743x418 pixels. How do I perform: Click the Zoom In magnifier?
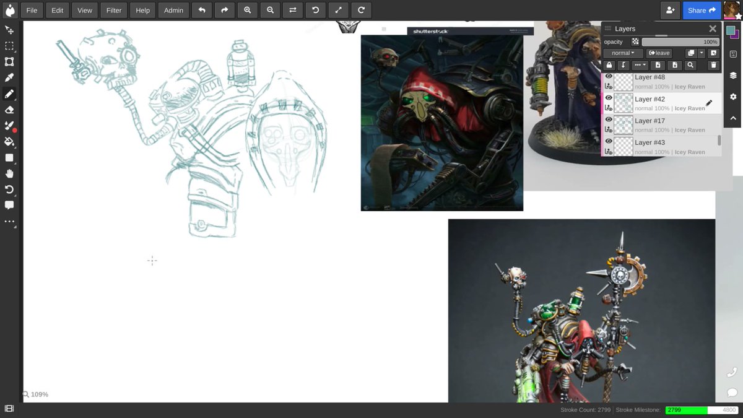tap(248, 10)
